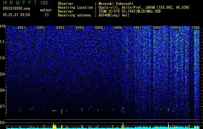
Task: Click the 0957 time marker
Action: pyautogui.click(x=137, y=28)
